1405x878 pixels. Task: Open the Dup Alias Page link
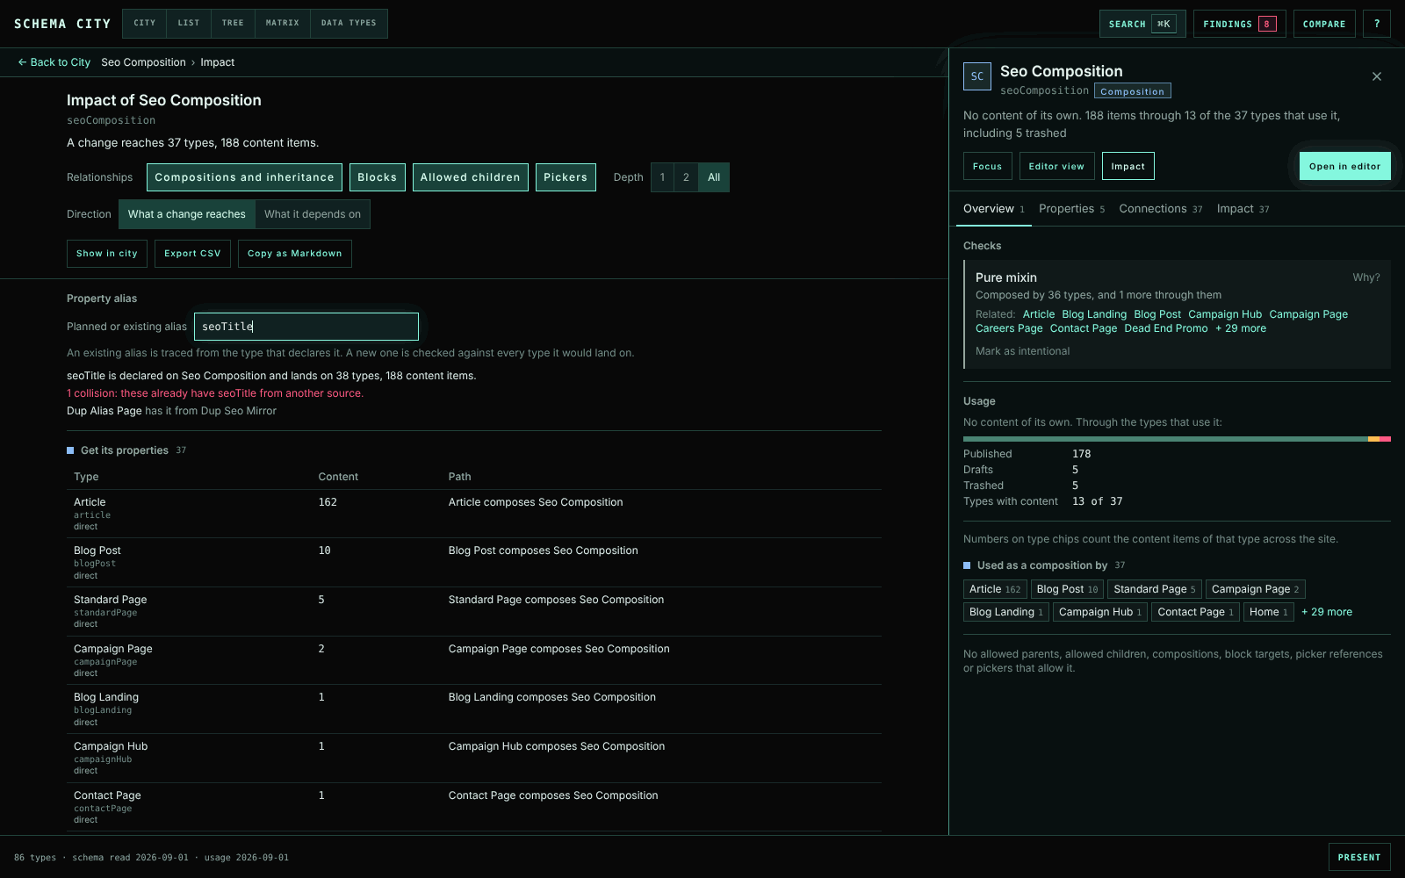coord(104,411)
